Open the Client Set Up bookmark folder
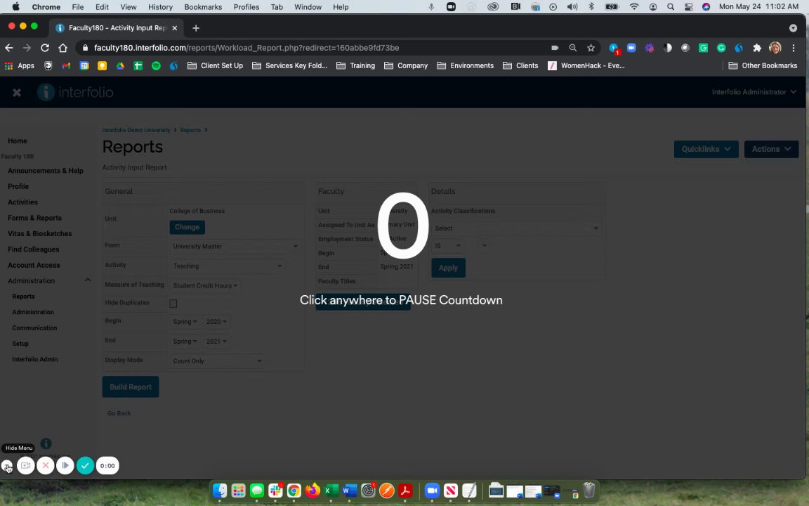Image resolution: width=809 pixels, height=506 pixels. (x=215, y=65)
